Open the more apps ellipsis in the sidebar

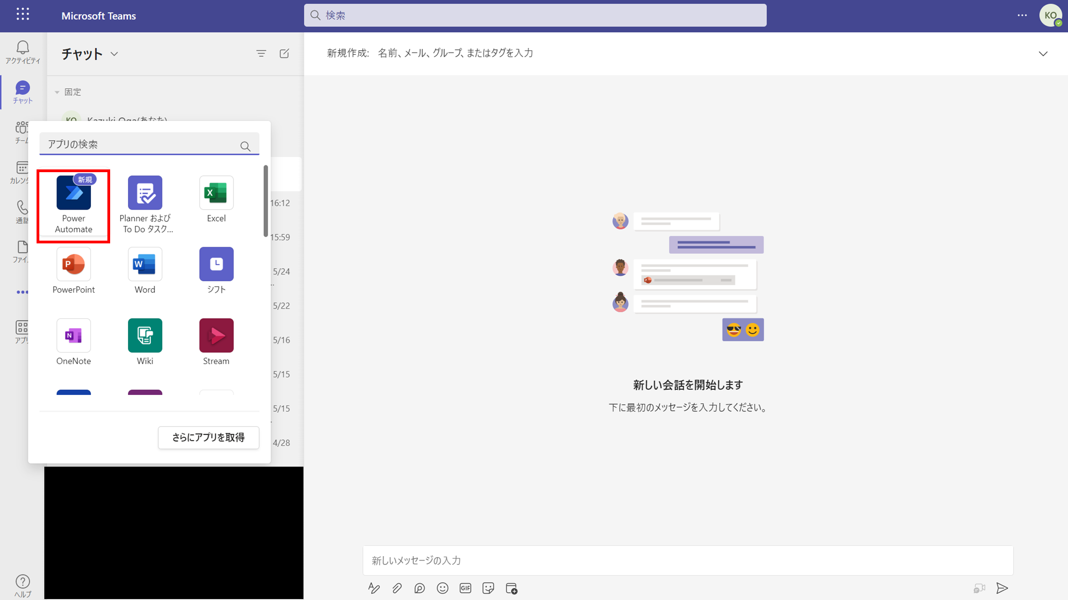[22, 292]
